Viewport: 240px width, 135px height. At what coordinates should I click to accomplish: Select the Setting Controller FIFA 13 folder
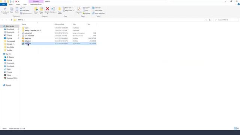click(x=33, y=30)
